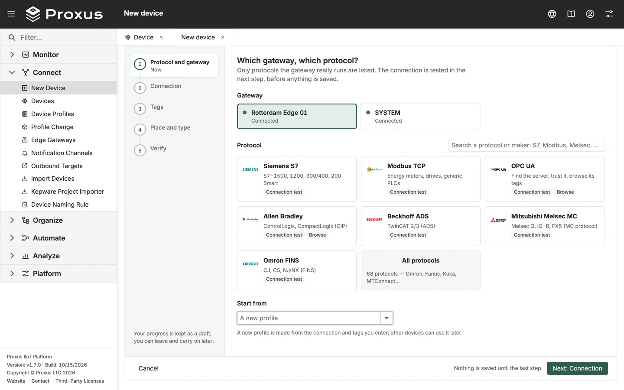624x390 pixels.
Task: Click the protocol search field
Action: point(526,145)
